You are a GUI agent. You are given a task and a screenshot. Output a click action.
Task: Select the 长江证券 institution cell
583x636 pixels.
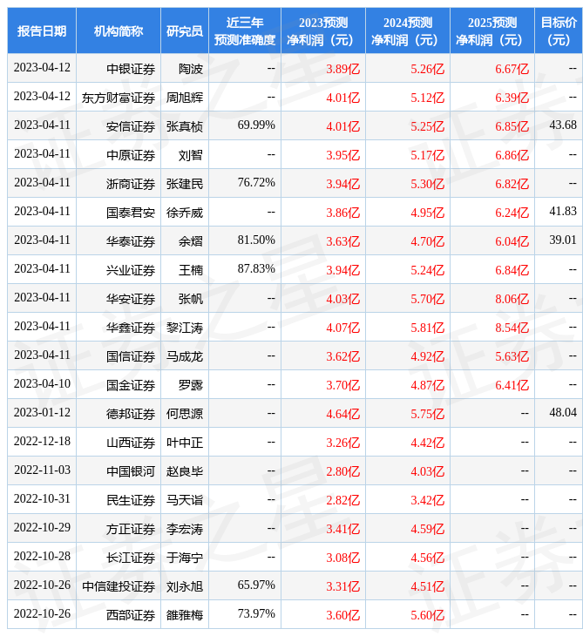(119, 558)
